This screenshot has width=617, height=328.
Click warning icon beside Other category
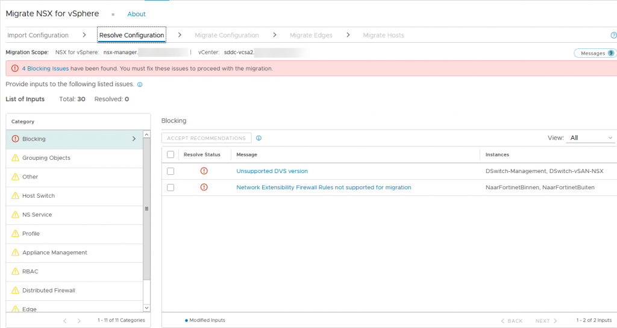coord(15,177)
